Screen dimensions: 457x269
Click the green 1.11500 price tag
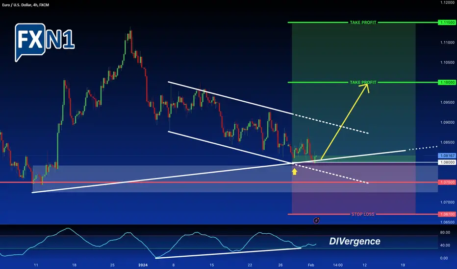click(x=447, y=22)
